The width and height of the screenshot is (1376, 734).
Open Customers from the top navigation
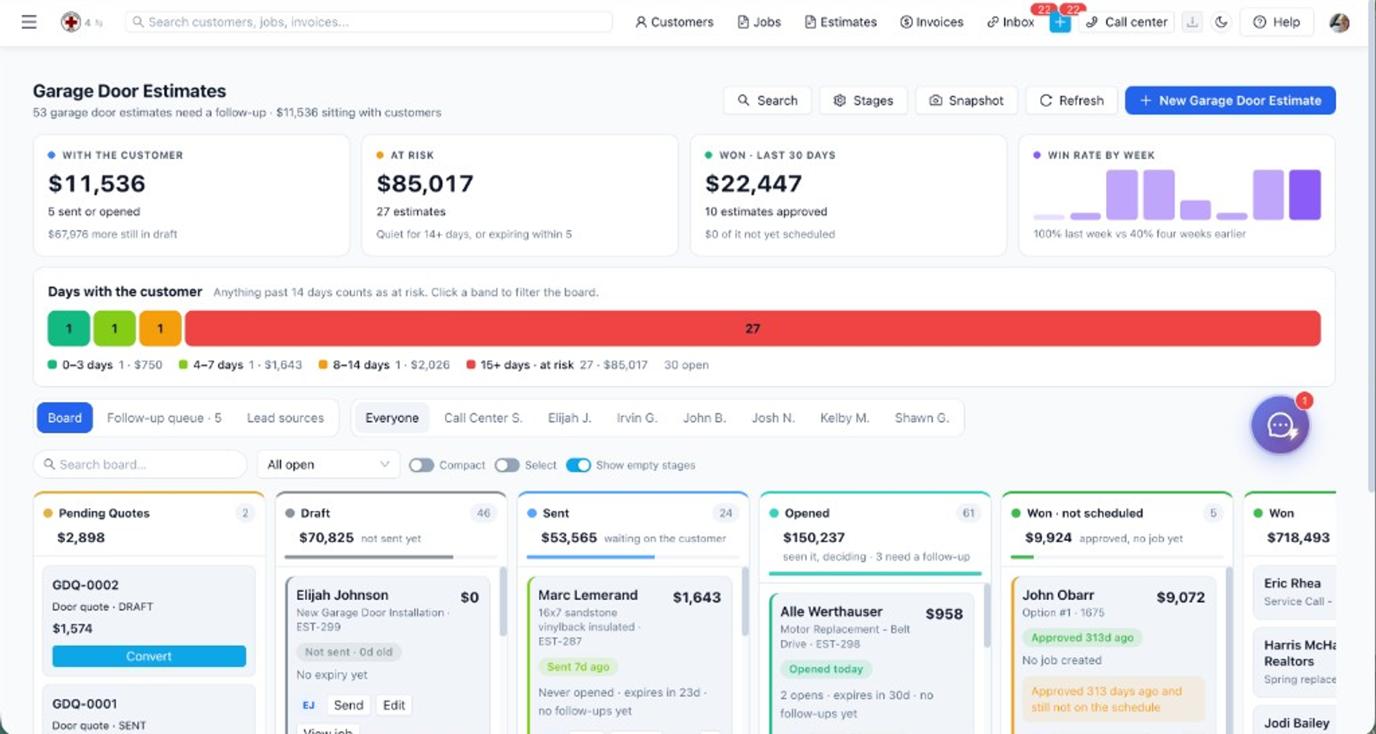click(x=674, y=22)
